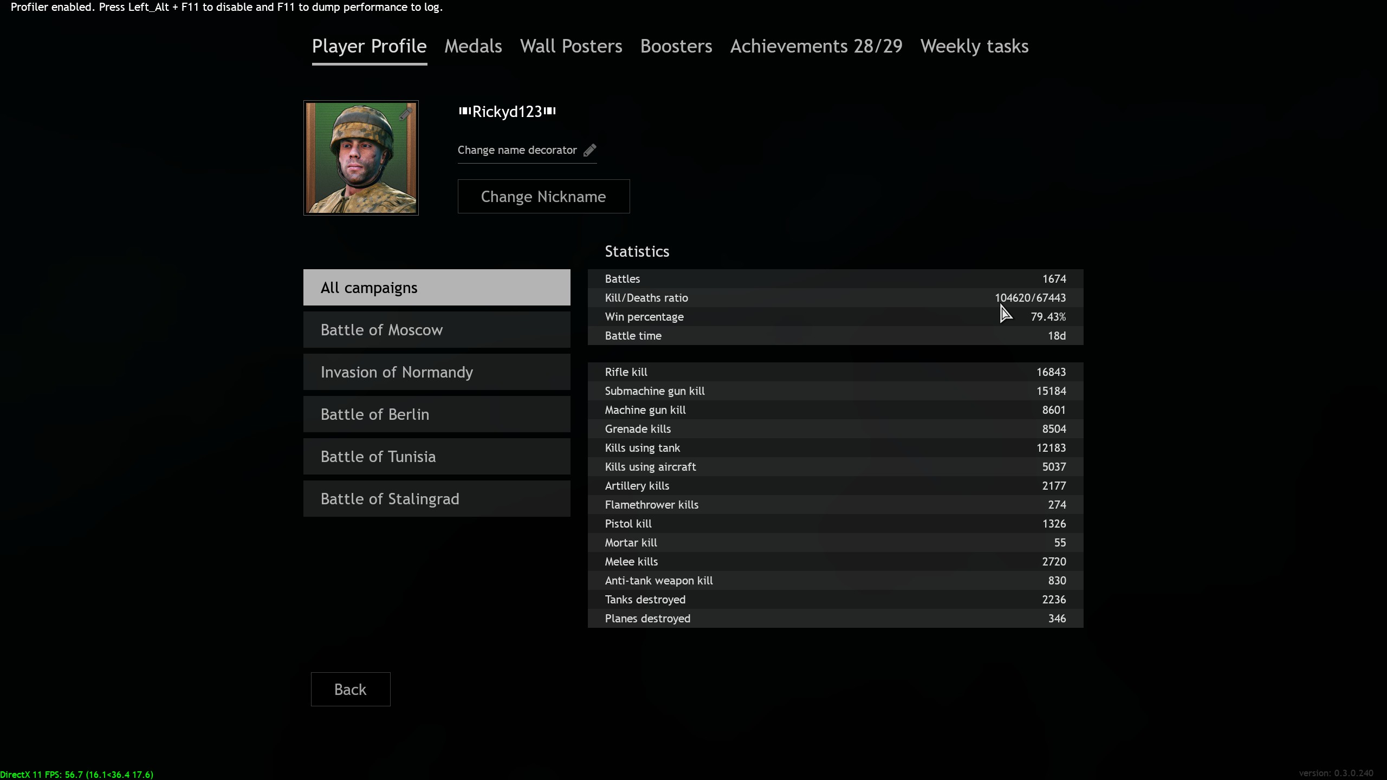This screenshot has width=1387, height=780.
Task: Choose the Battle of Berlin campaign
Action: tap(437, 414)
